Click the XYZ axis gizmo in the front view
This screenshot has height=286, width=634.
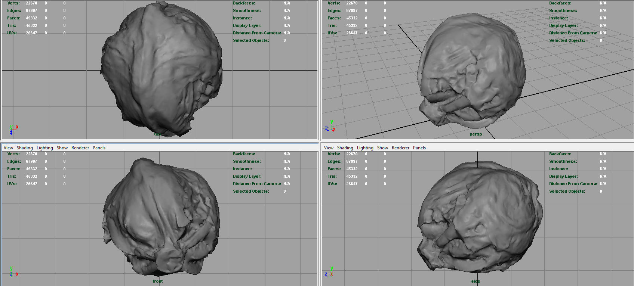[14, 271]
